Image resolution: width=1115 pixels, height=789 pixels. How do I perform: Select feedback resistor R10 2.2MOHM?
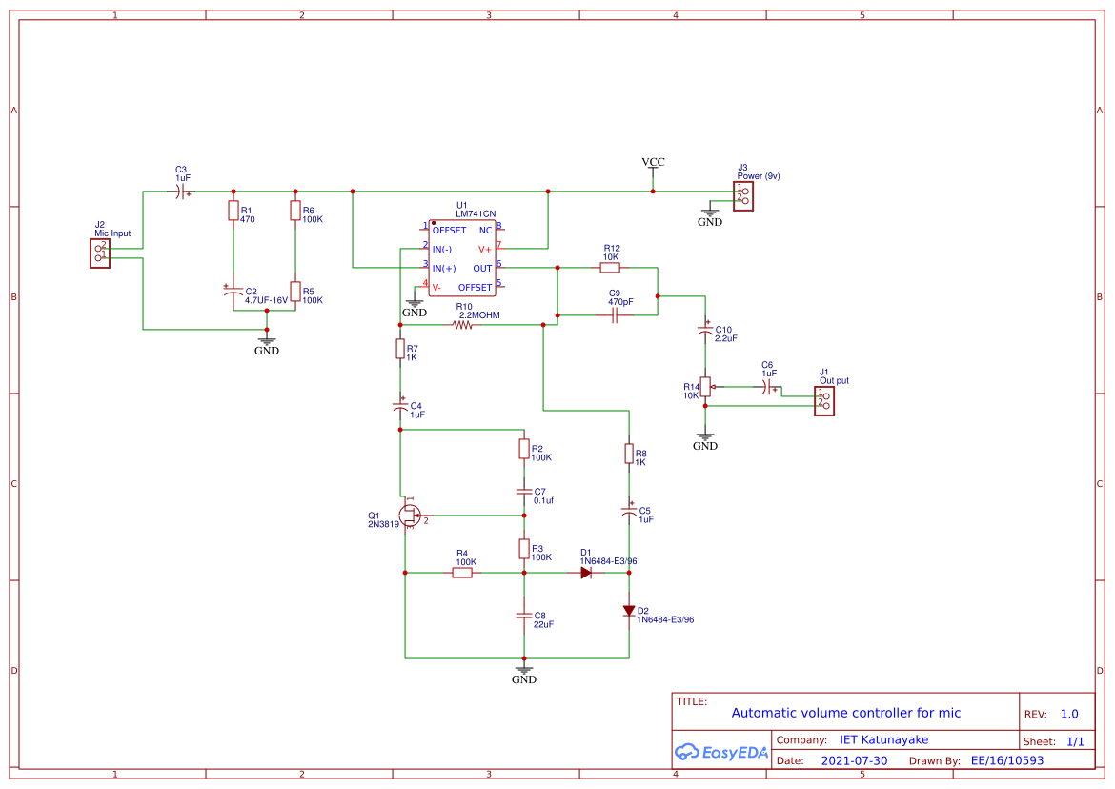464,327
